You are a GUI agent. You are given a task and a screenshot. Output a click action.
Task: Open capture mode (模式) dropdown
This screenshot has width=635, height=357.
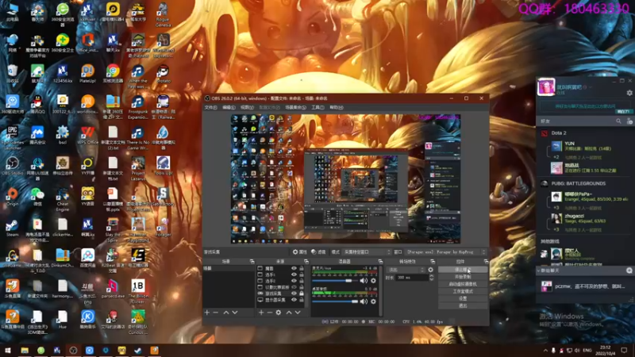point(367,251)
